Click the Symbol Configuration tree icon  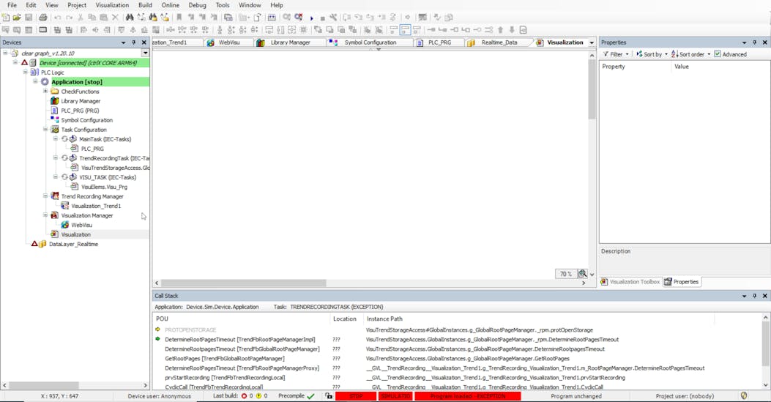pyautogui.click(x=55, y=120)
